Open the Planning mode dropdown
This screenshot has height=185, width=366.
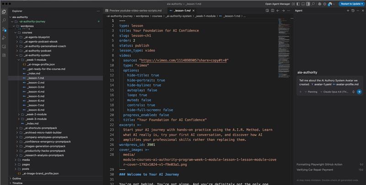[312, 92]
